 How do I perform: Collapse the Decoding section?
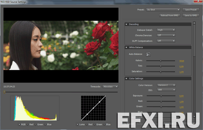tap(126, 24)
